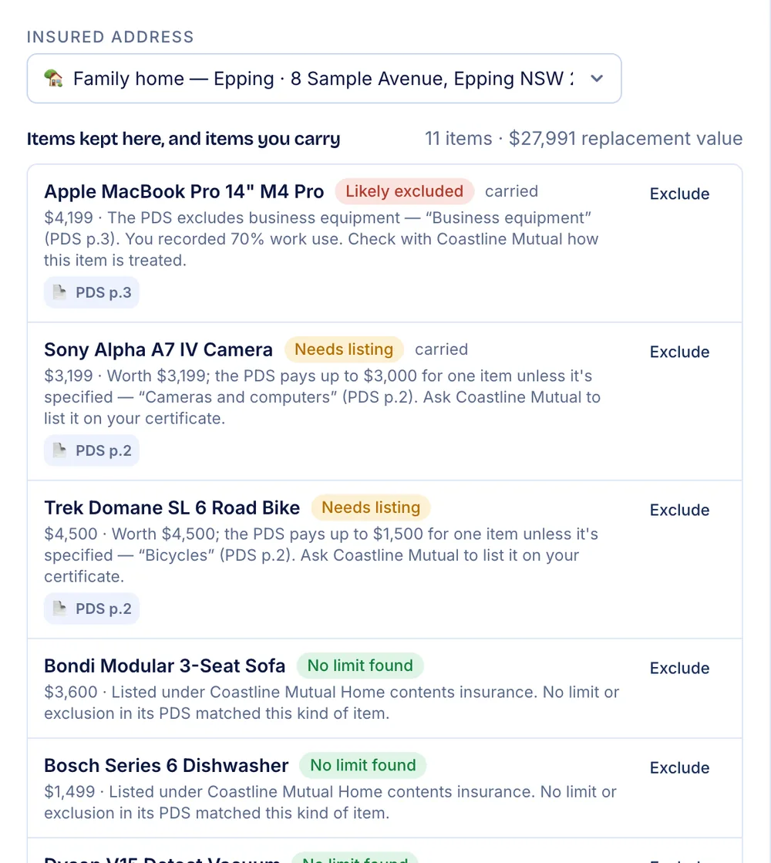Screen dimensions: 771x863
Task: Exclude the Sony Alpha A7 IV Camera
Action: pyautogui.click(x=680, y=352)
